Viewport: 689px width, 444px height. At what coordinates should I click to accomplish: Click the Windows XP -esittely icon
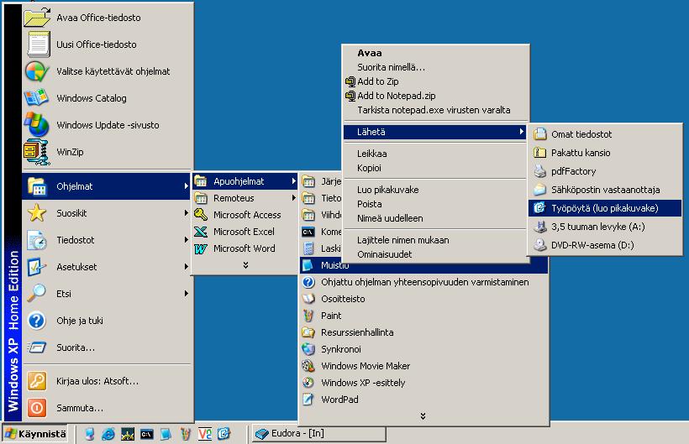(x=308, y=383)
